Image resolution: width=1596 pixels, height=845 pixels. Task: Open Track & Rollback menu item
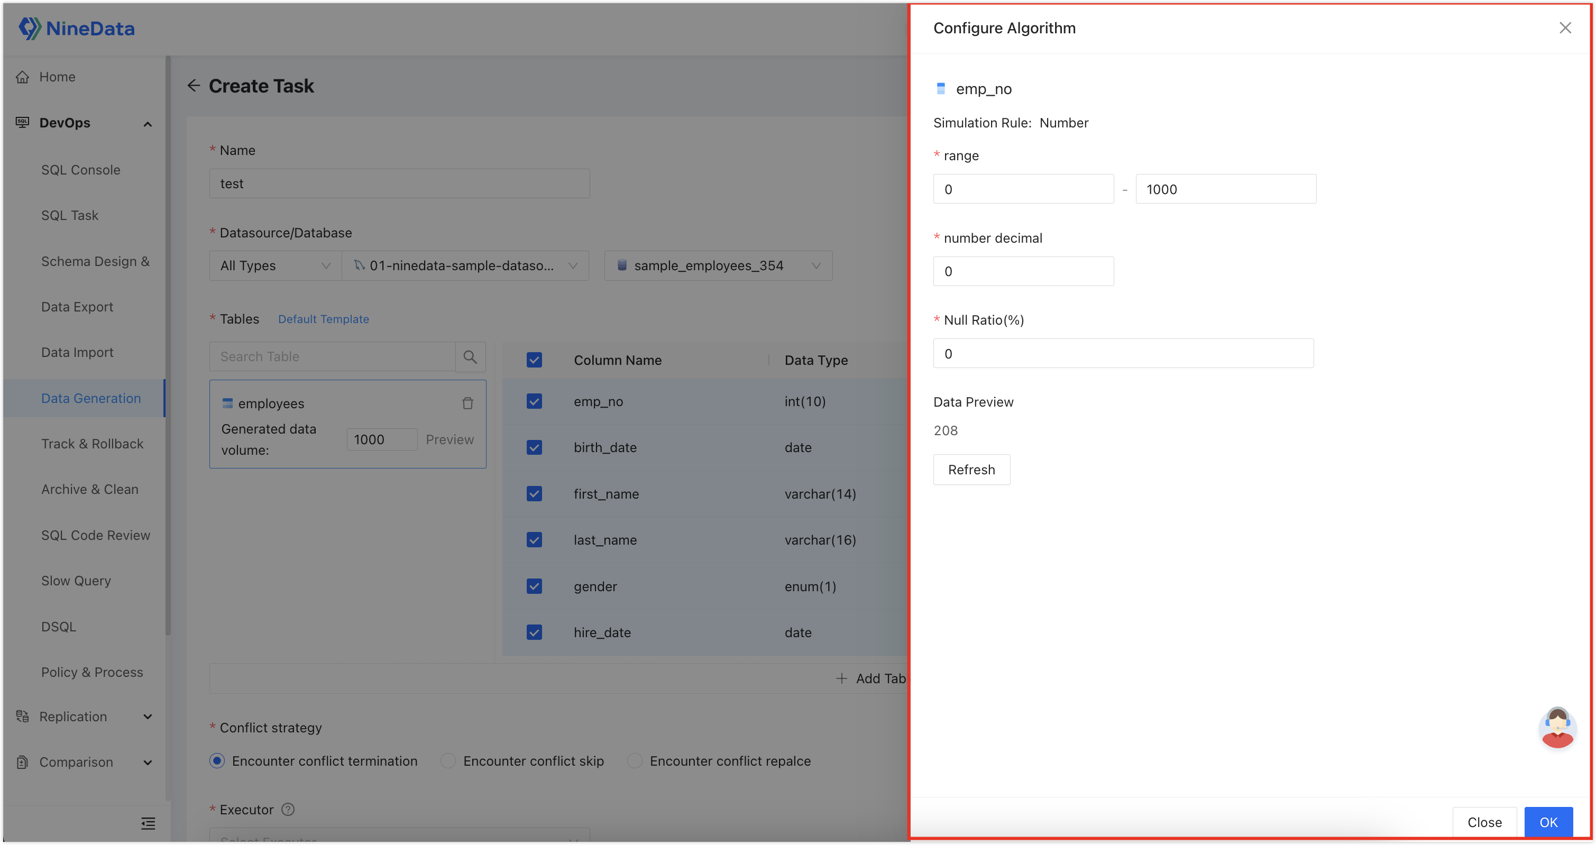pyautogui.click(x=91, y=444)
